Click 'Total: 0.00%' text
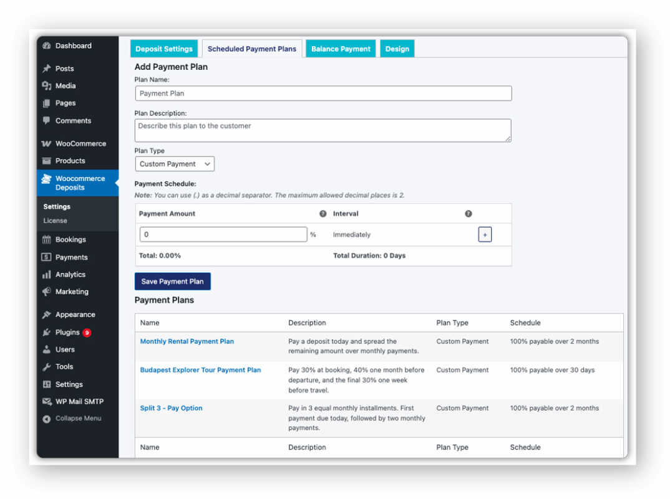The image size is (670, 499). pos(160,256)
